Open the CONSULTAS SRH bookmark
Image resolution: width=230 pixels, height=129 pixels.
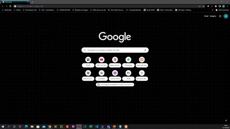point(64,10)
